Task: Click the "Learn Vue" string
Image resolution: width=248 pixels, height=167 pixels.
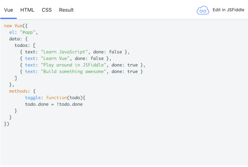Action: (56, 58)
